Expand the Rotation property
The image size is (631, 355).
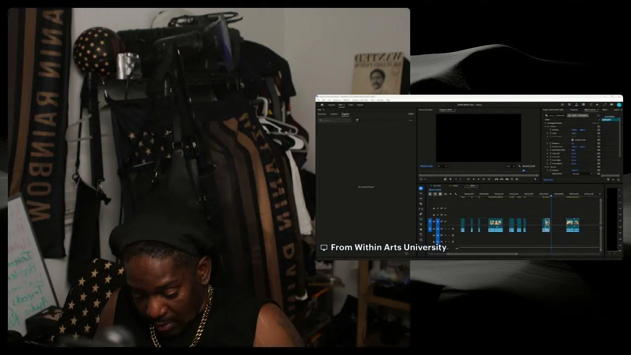click(548, 143)
